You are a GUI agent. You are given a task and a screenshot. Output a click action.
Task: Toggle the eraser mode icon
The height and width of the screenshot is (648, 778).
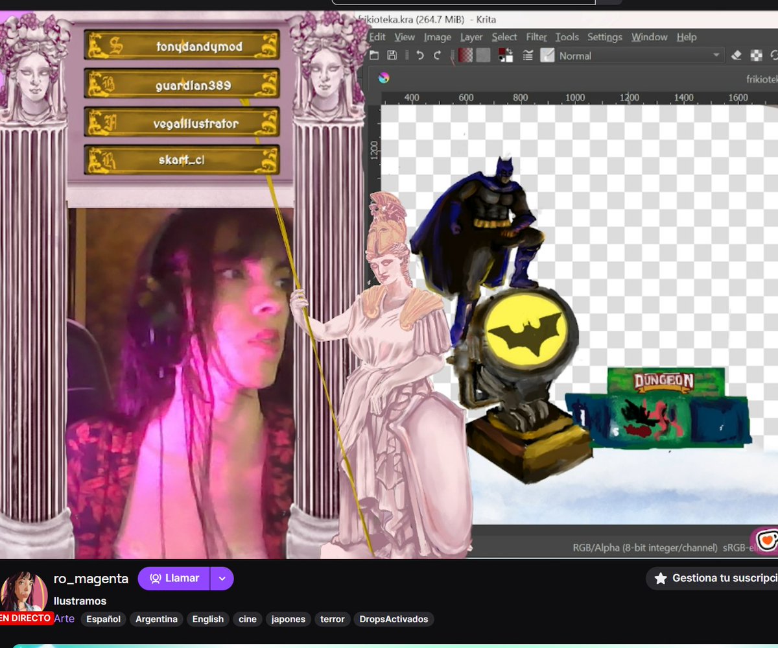tap(736, 56)
